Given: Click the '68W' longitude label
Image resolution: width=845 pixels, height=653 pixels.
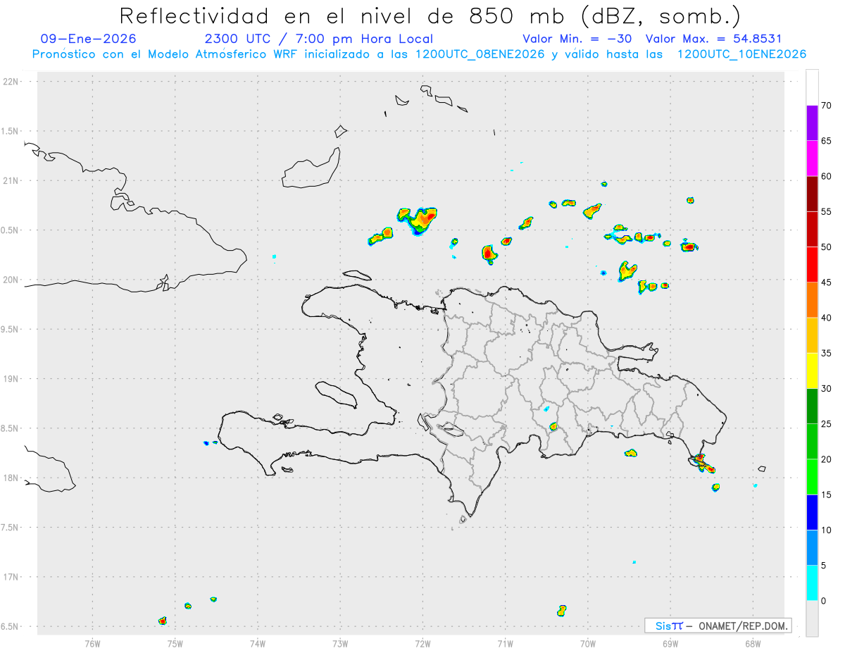Looking at the screenshot, I should coord(753,643).
